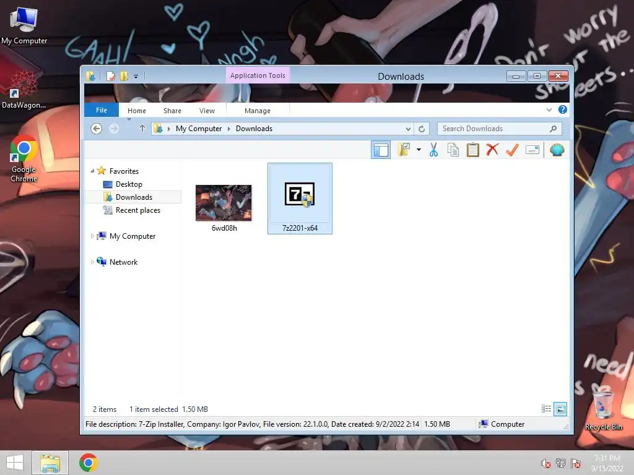Viewport: 634px width, 475px height.
Task: Switch to Details view in status bar
Action: point(546,409)
